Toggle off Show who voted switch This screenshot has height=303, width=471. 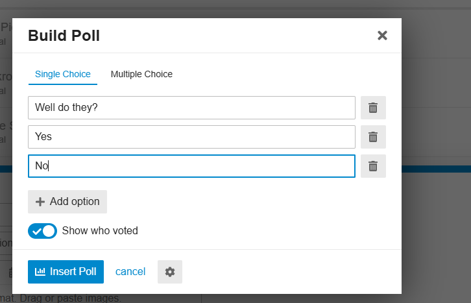(x=42, y=231)
